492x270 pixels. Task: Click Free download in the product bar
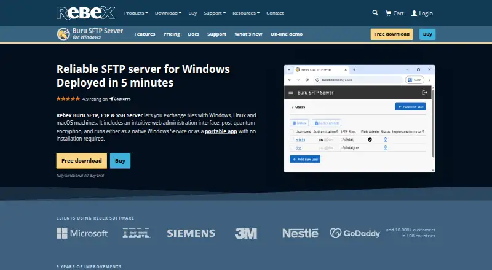click(392, 34)
